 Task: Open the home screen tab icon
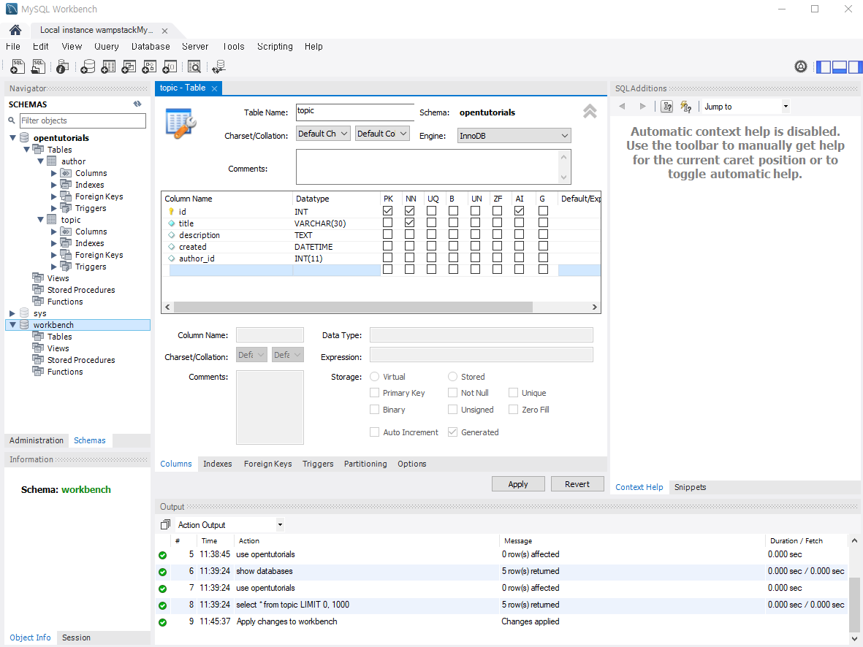point(15,30)
